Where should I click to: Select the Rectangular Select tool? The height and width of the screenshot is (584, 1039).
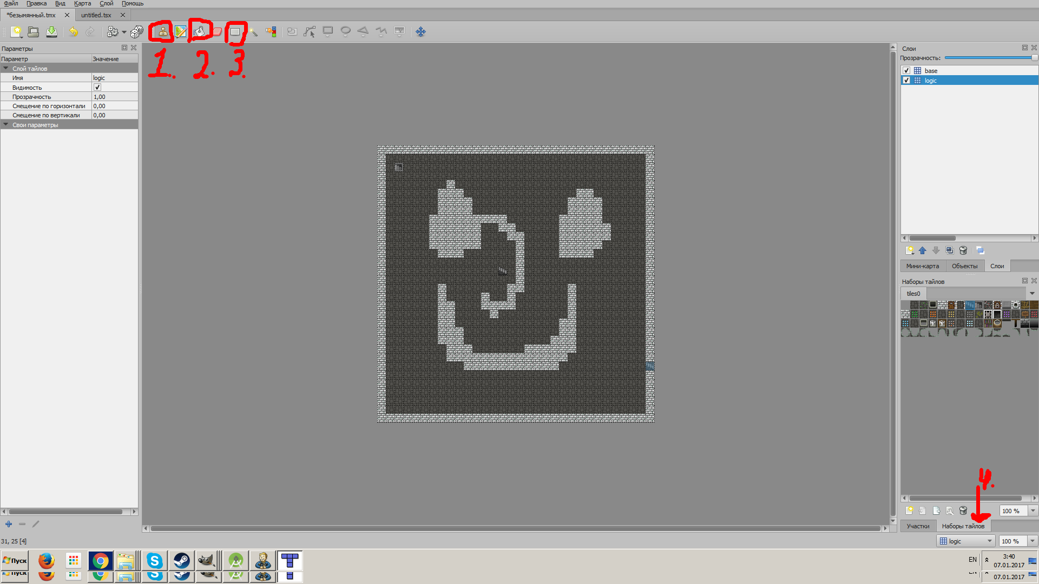235,32
